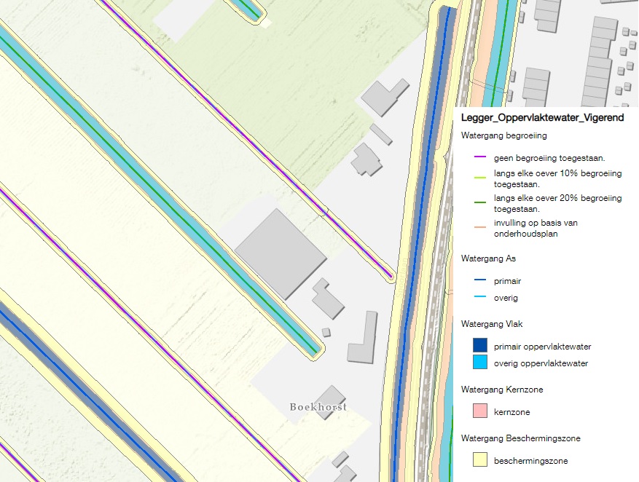
Task: Click the tiny square building footprint on the map
Action: pos(326,333)
